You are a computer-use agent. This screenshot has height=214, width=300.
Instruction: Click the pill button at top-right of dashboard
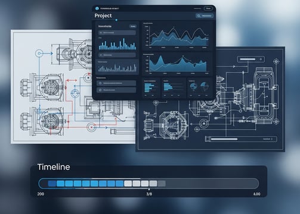(x=208, y=8)
